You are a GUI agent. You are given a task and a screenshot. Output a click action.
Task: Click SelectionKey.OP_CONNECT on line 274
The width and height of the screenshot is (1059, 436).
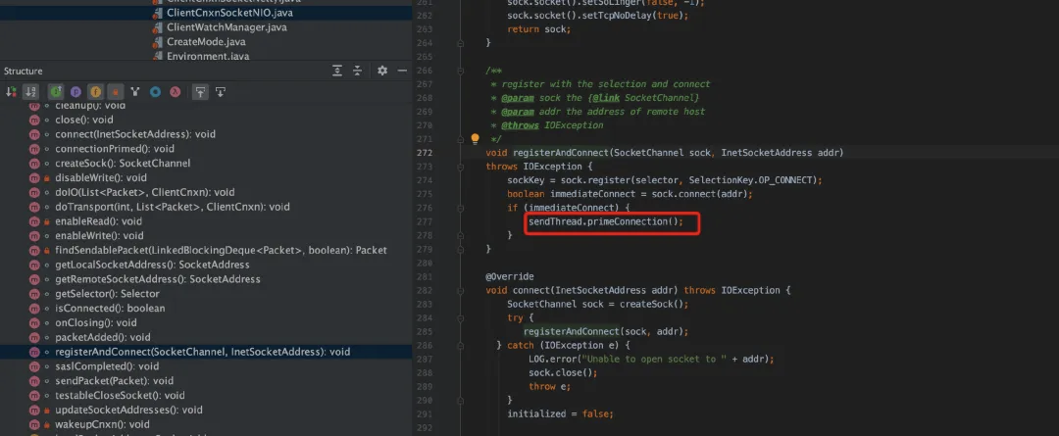(x=752, y=180)
